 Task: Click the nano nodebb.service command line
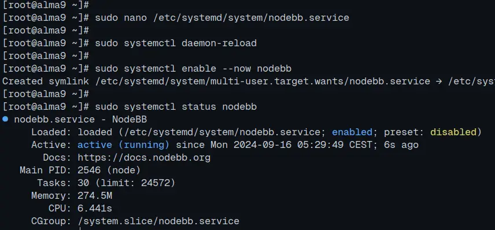tap(176, 18)
